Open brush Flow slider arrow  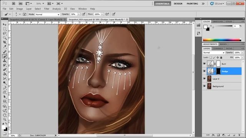point(102,14)
